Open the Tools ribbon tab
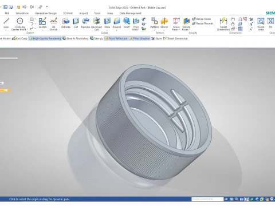 97,13
